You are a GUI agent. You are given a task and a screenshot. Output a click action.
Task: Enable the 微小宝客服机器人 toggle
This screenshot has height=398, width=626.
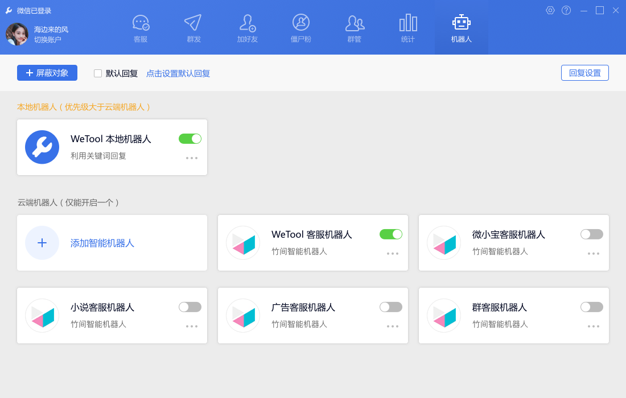[x=592, y=234]
